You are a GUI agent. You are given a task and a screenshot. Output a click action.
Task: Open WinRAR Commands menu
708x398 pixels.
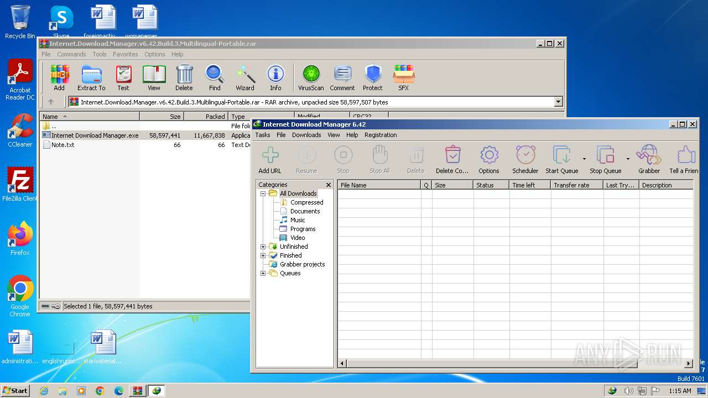(71, 54)
